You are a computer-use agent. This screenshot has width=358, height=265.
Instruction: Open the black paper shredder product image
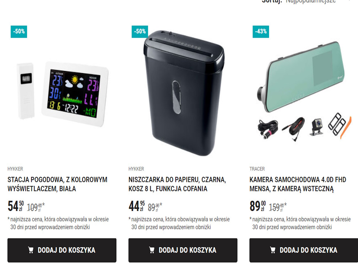[x=184, y=93]
